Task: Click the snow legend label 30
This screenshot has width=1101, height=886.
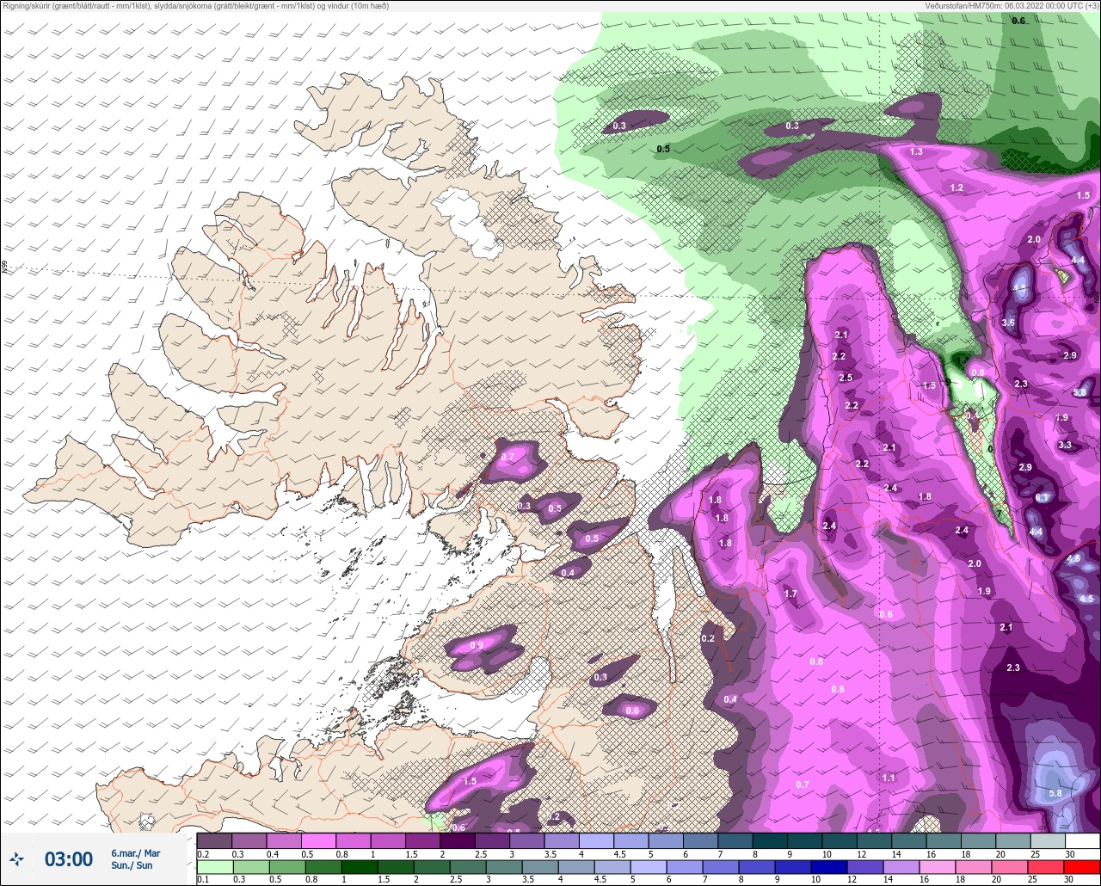Action: pyautogui.click(x=1069, y=853)
